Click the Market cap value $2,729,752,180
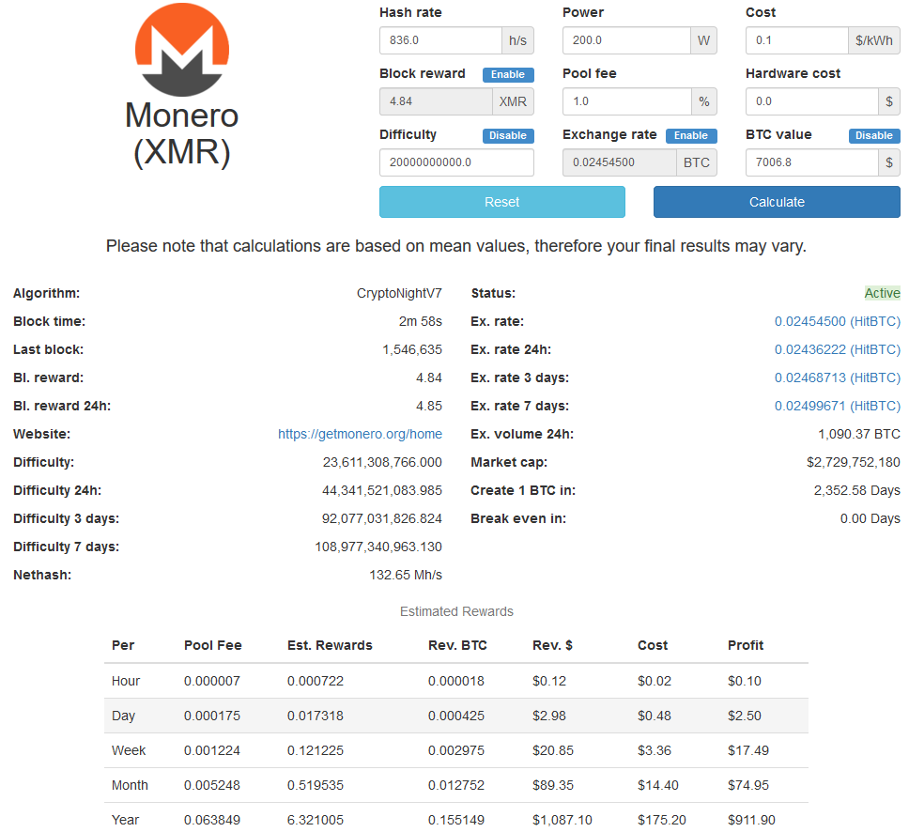Image resolution: width=909 pixels, height=832 pixels. pos(854,462)
